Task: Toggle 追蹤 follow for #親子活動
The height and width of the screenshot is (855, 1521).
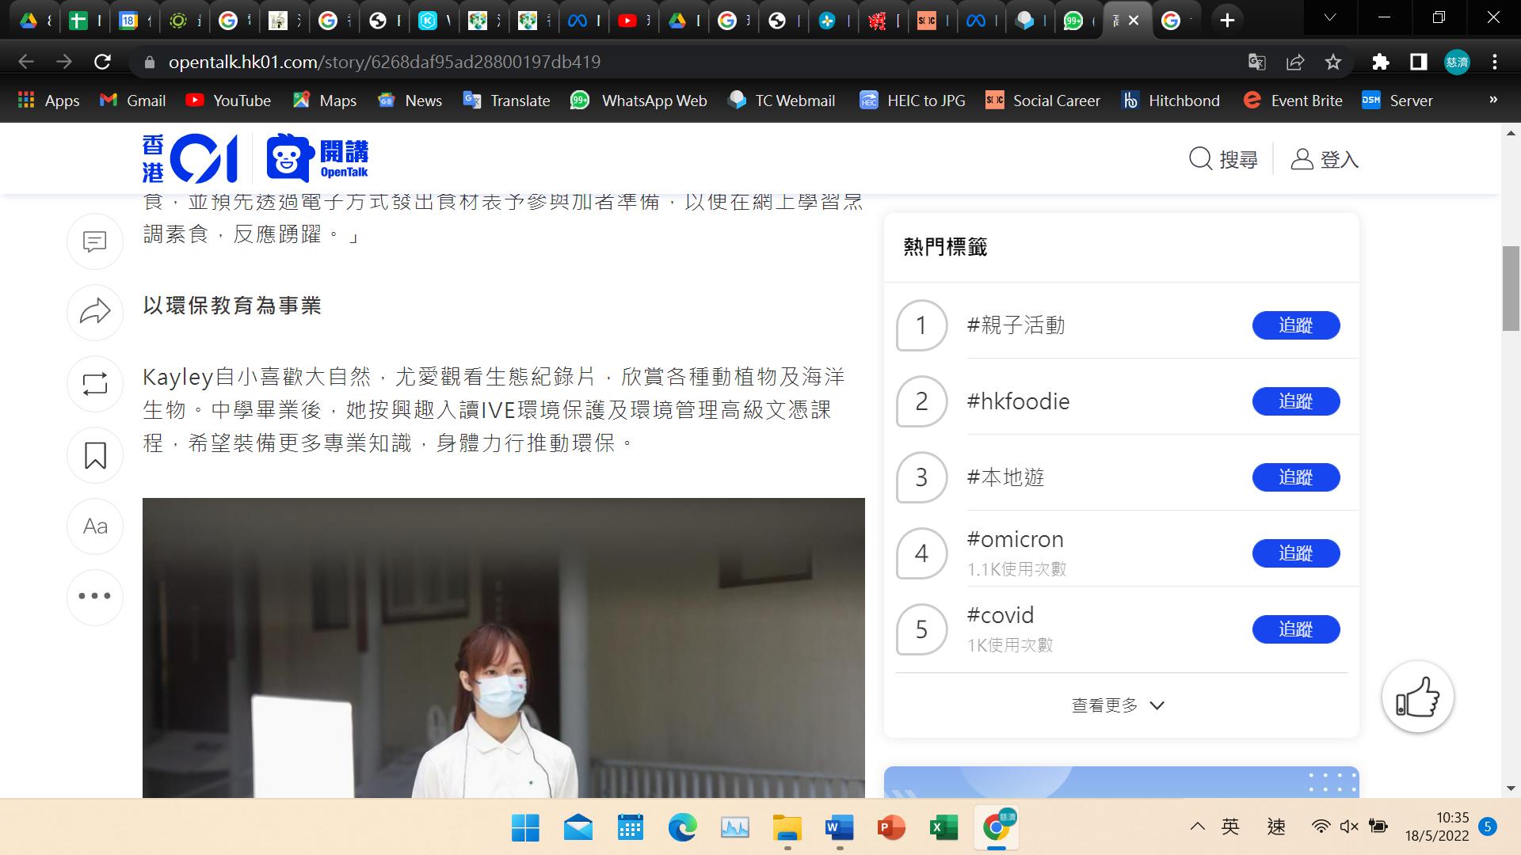Action: [x=1295, y=325]
